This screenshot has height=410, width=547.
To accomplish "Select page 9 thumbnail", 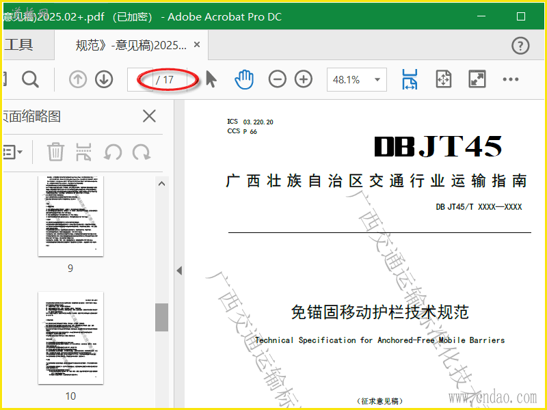I will (x=70, y=216).
